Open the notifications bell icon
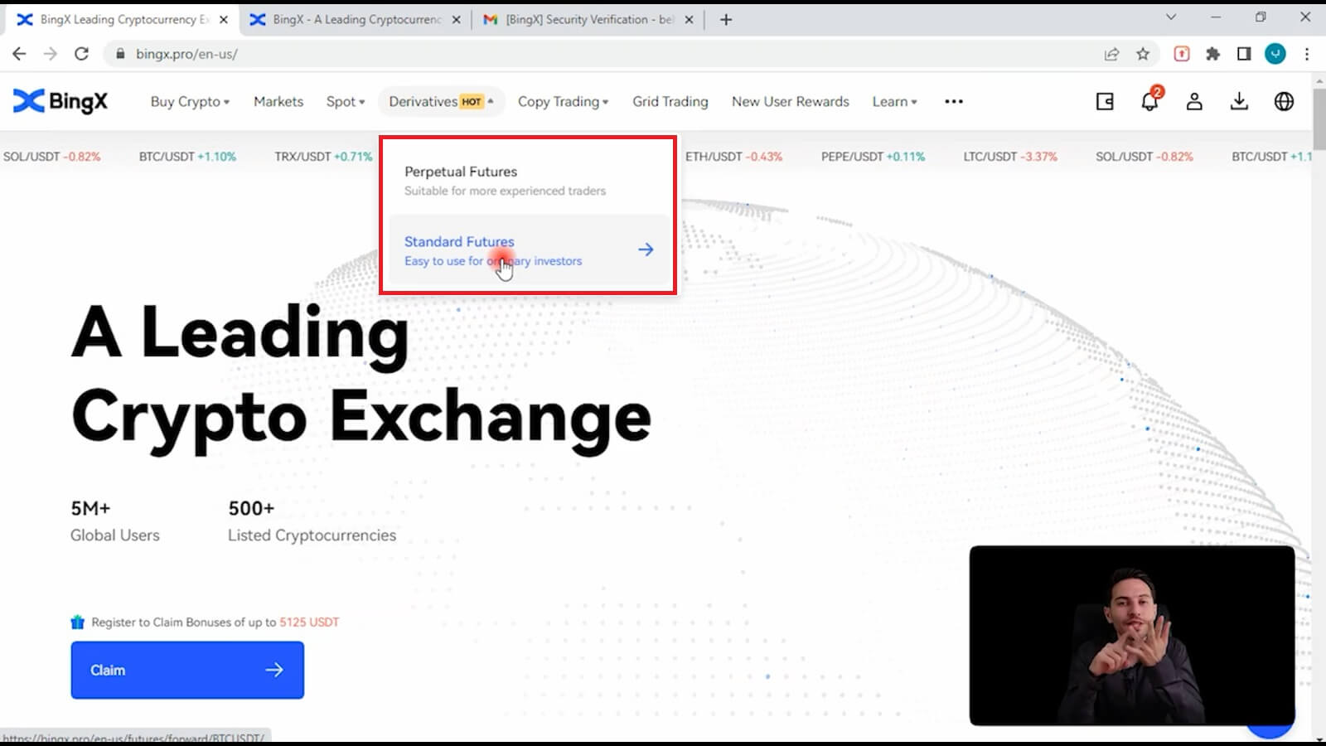 (x=1150, y=100)
